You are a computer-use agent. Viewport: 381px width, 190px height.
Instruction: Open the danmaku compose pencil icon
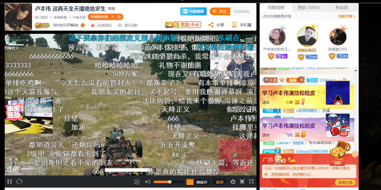click(x=137, y=182)
